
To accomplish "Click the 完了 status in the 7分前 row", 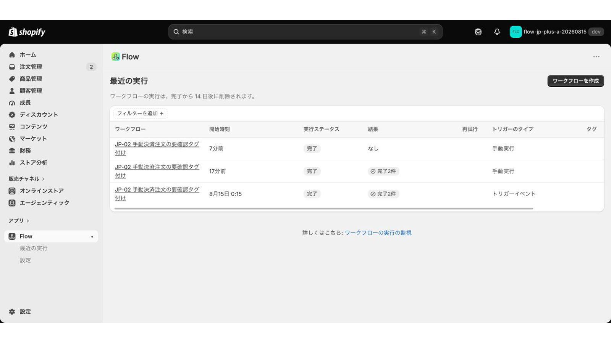I will coord(312,149).
